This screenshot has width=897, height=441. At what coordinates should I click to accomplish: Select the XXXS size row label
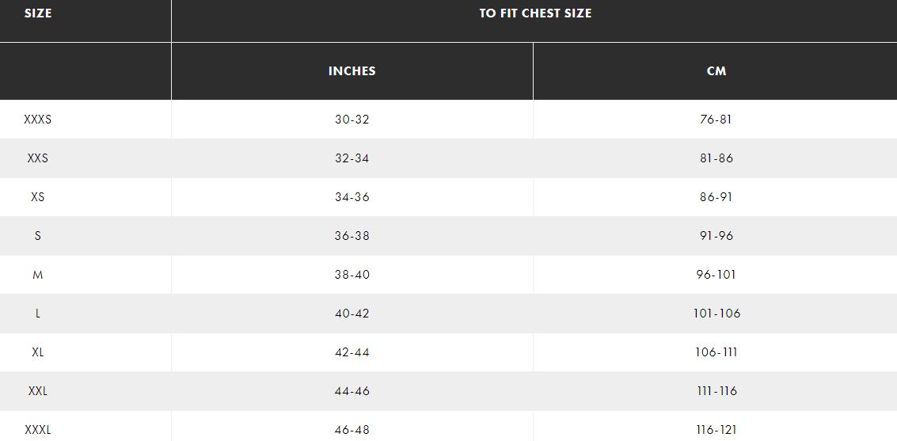38,120
